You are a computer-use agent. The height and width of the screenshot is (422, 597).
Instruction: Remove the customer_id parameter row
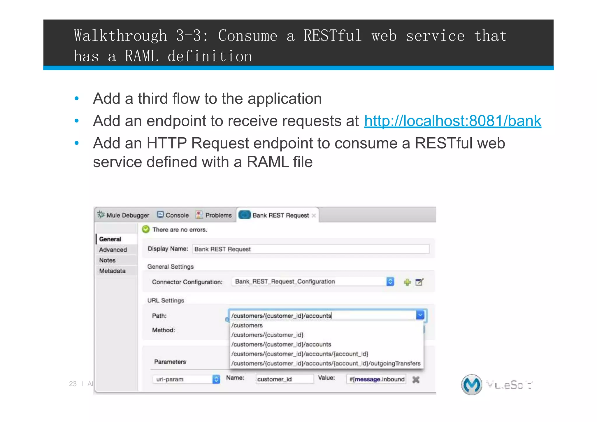pyautogui.click(x=416, y=379)
